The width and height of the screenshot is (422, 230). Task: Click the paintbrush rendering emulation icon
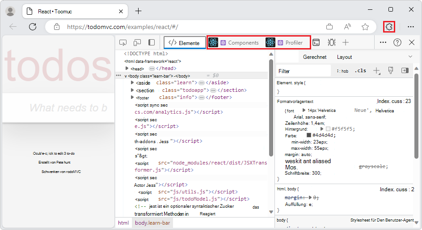391,70
